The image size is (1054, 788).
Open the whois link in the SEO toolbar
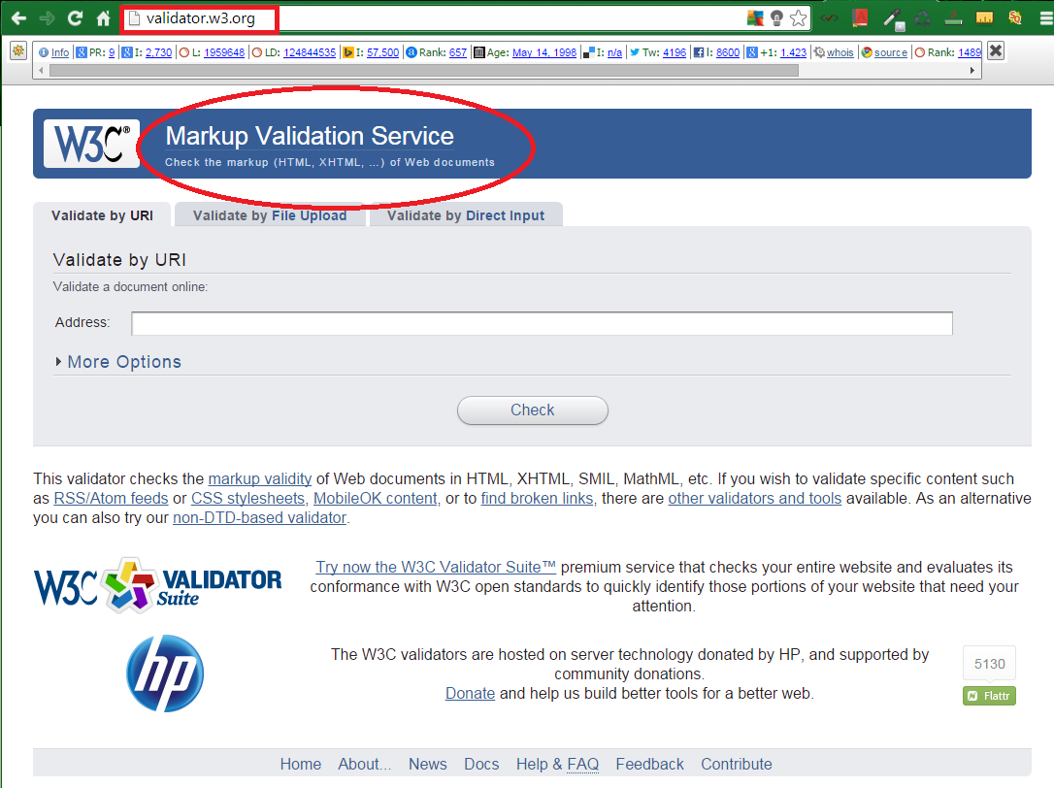(x=840, y=51)
